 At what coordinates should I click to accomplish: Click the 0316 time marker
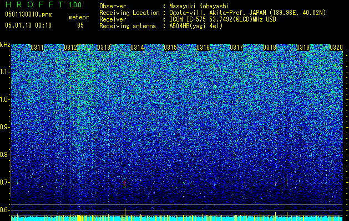click(203, 48)
